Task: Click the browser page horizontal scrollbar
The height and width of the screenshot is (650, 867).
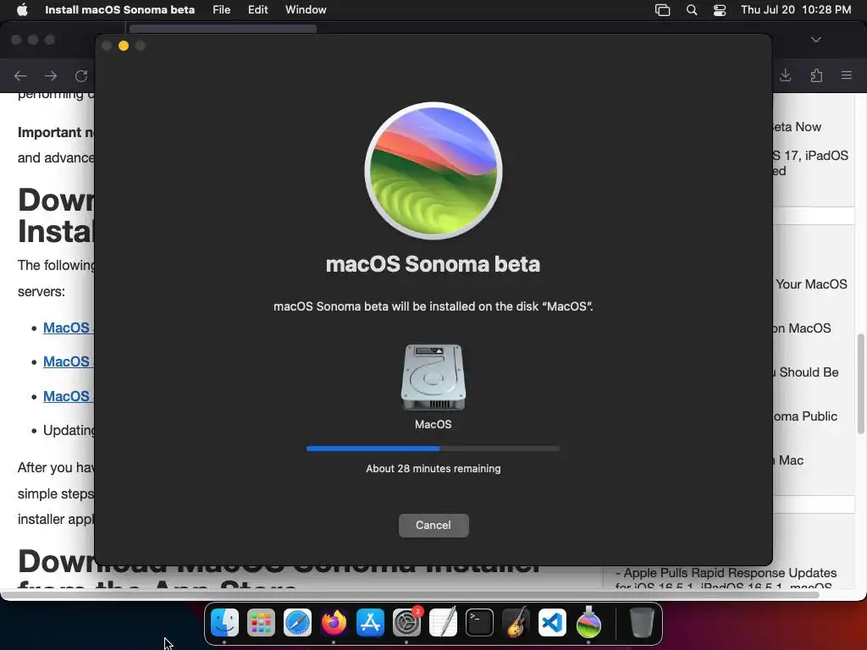Action: pyautogui.click(x=410, y=595)
